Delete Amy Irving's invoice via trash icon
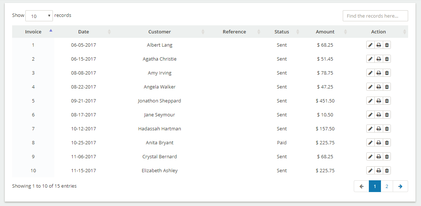Image resolution: width=421 pixels, height=206 pixels. point(386,73)
